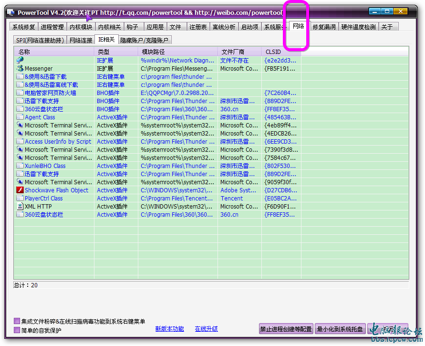Click the PlayerCtrl Class icon
Viewport: 425px width, 346px height.
pos(20,199)
